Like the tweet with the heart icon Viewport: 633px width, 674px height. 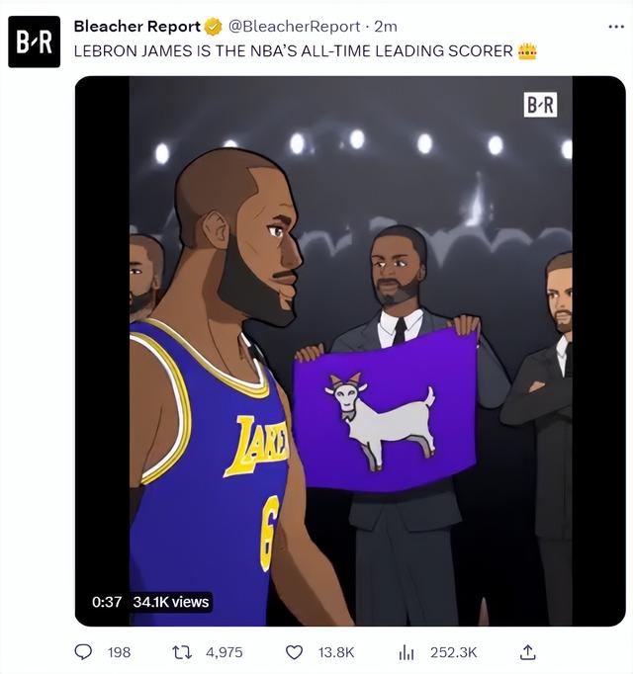click(x=294, y=651)
